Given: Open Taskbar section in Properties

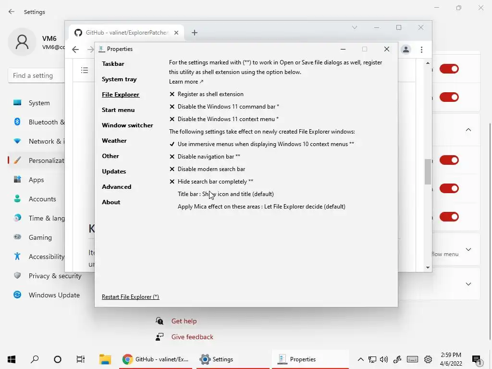Looking at the screenshot, I should [x=113, y=64].
